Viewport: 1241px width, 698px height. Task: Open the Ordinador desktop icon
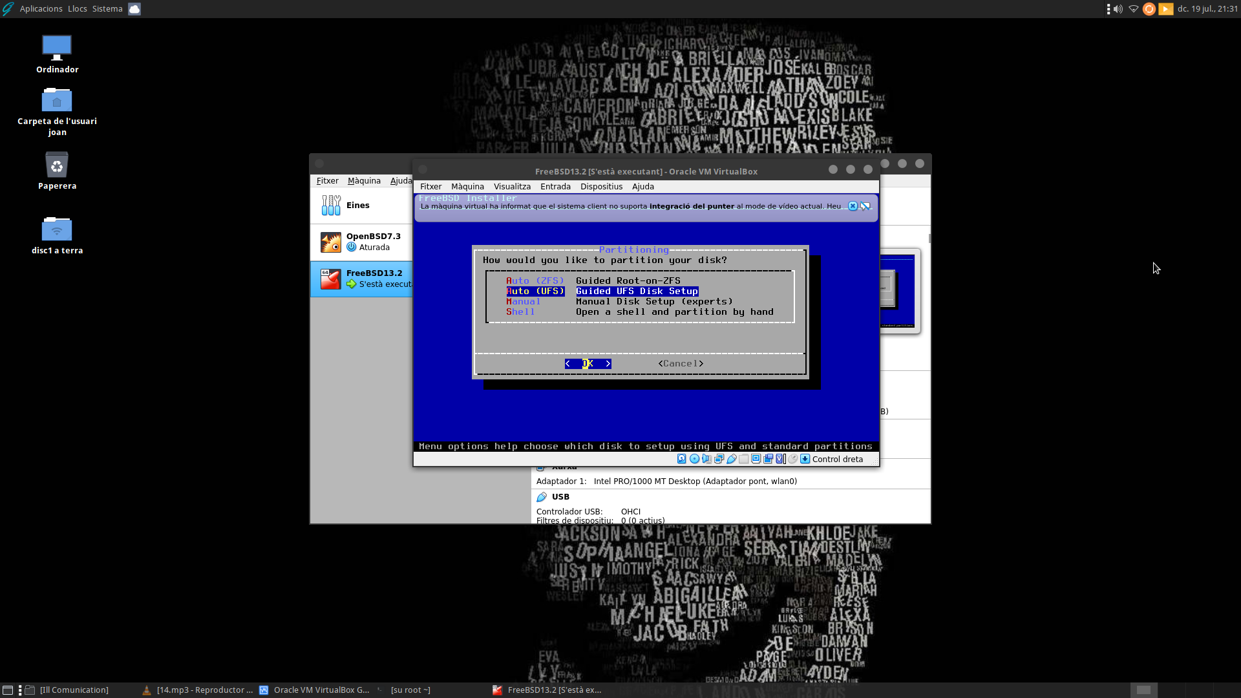(57, 54)
